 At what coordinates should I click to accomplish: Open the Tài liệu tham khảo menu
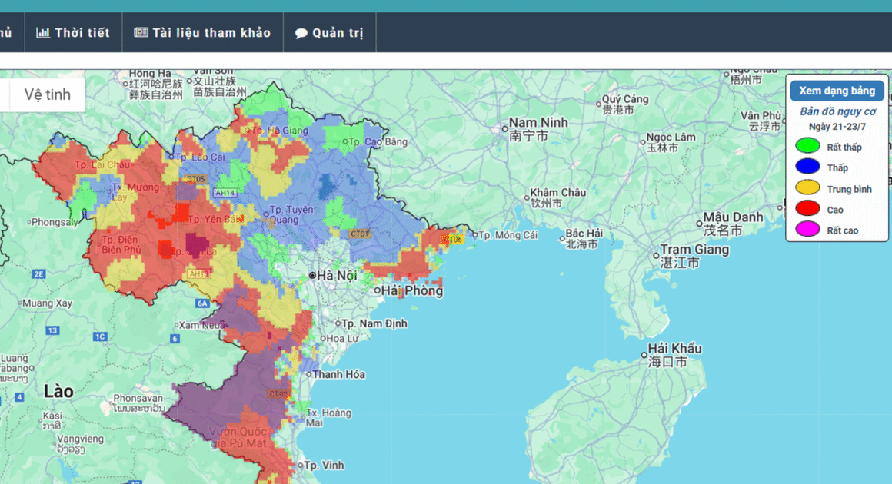tap(211, 33)
